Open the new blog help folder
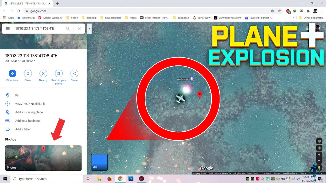 [x=111, y=18]
